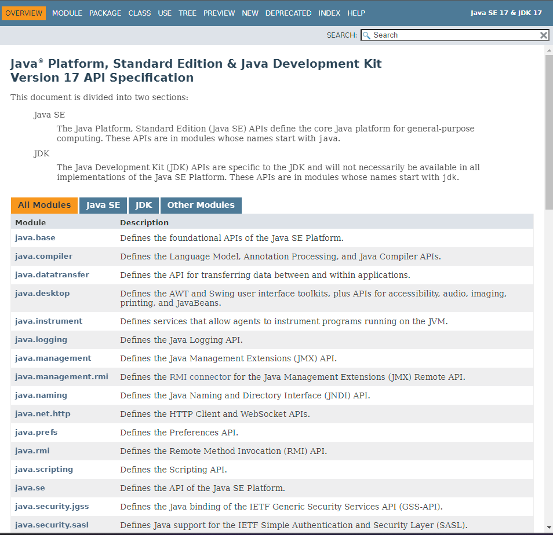Follow the RMI connector link

200,377
